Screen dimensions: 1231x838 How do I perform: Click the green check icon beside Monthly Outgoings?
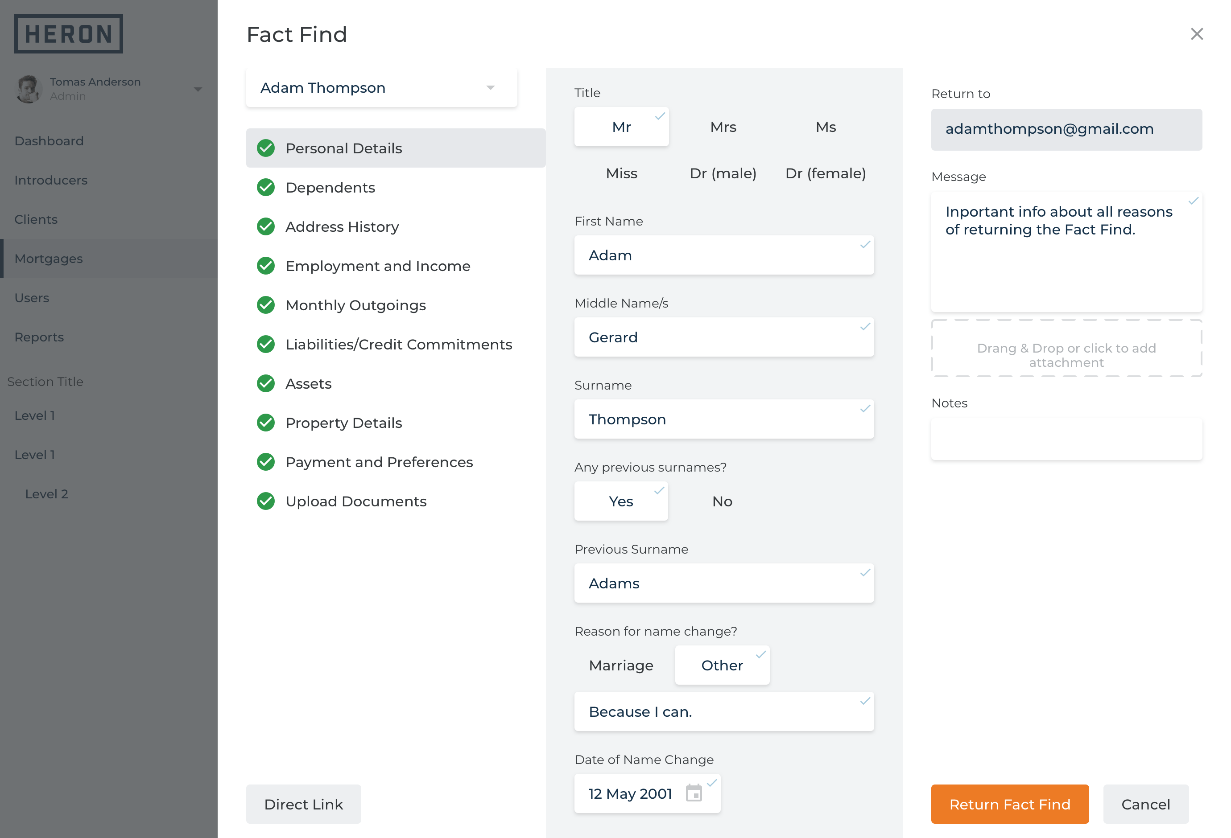click(266, 305)
